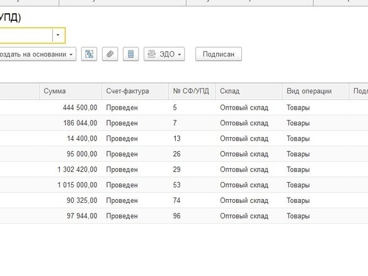368x276 pixels.
Task: Click the Подписан button
Action: [x=219, y=54]
